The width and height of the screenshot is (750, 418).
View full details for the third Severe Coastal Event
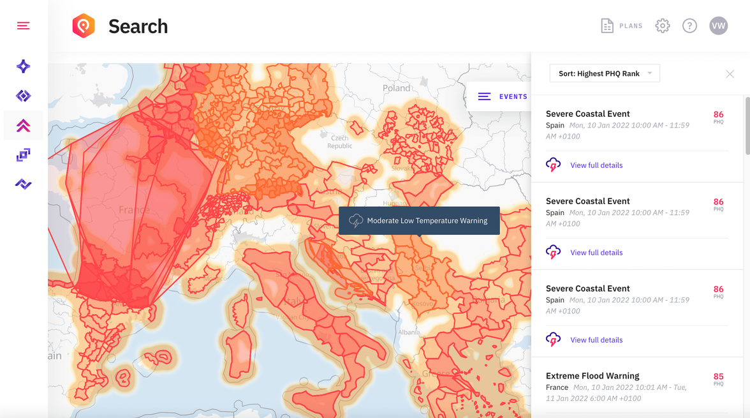pos(596,340)
